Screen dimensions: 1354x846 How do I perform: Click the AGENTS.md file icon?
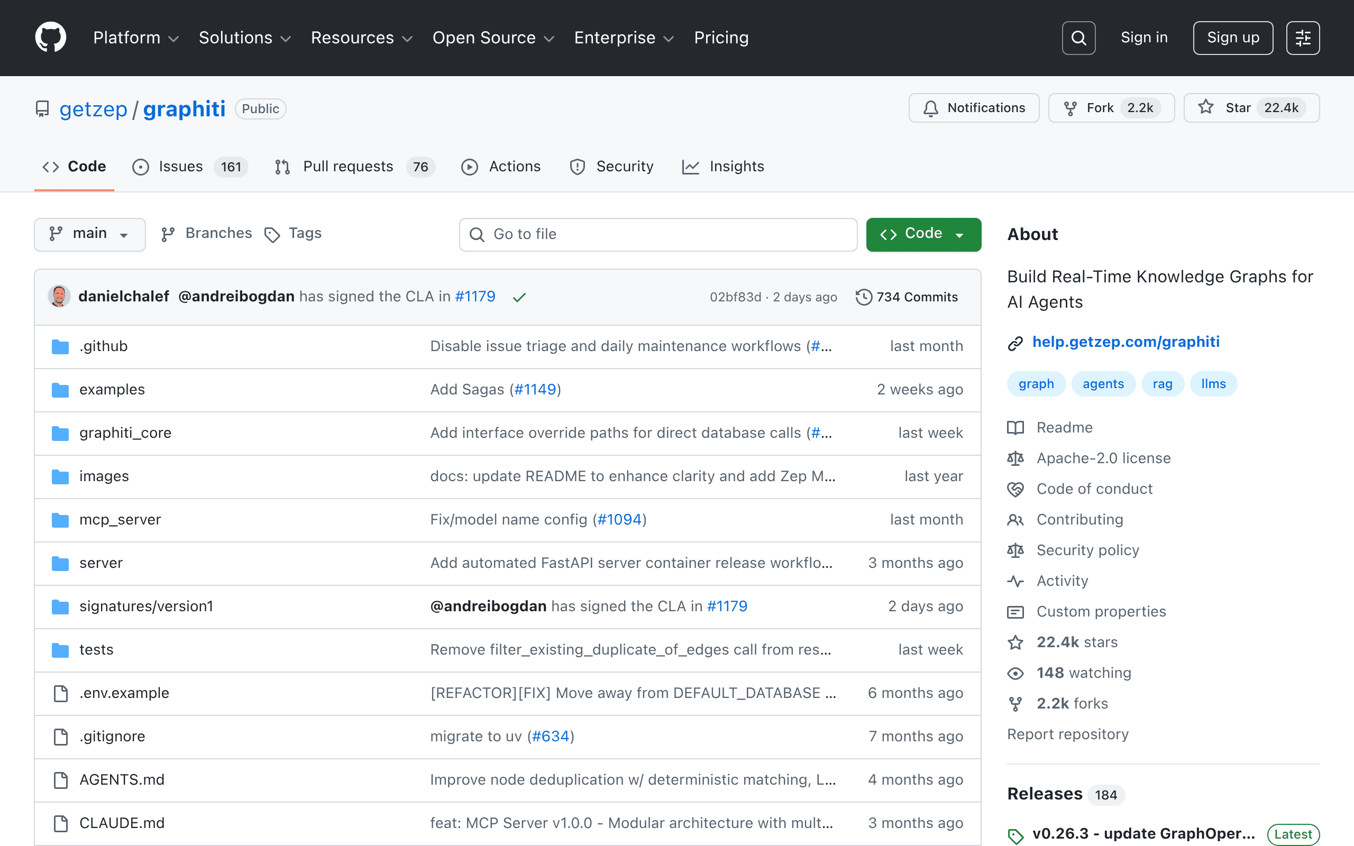point(60,780)
